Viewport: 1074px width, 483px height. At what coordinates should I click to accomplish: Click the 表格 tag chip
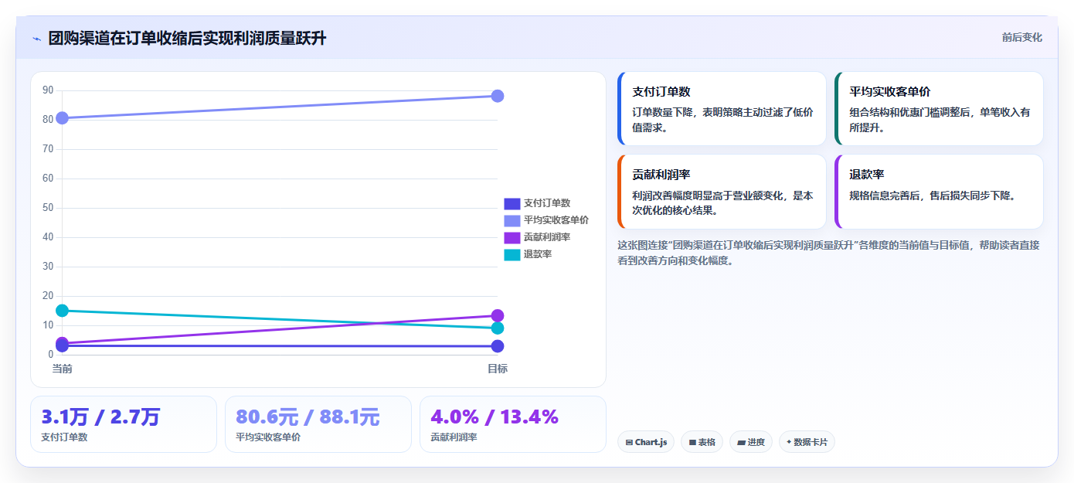pos(702,442)
